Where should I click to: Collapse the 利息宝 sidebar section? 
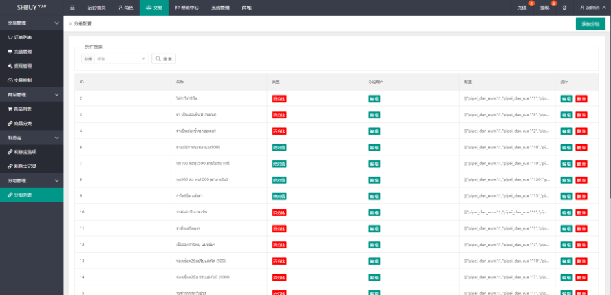coord(32,138)
